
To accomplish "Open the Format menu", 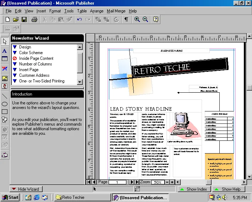I will (x=55, y=11).
